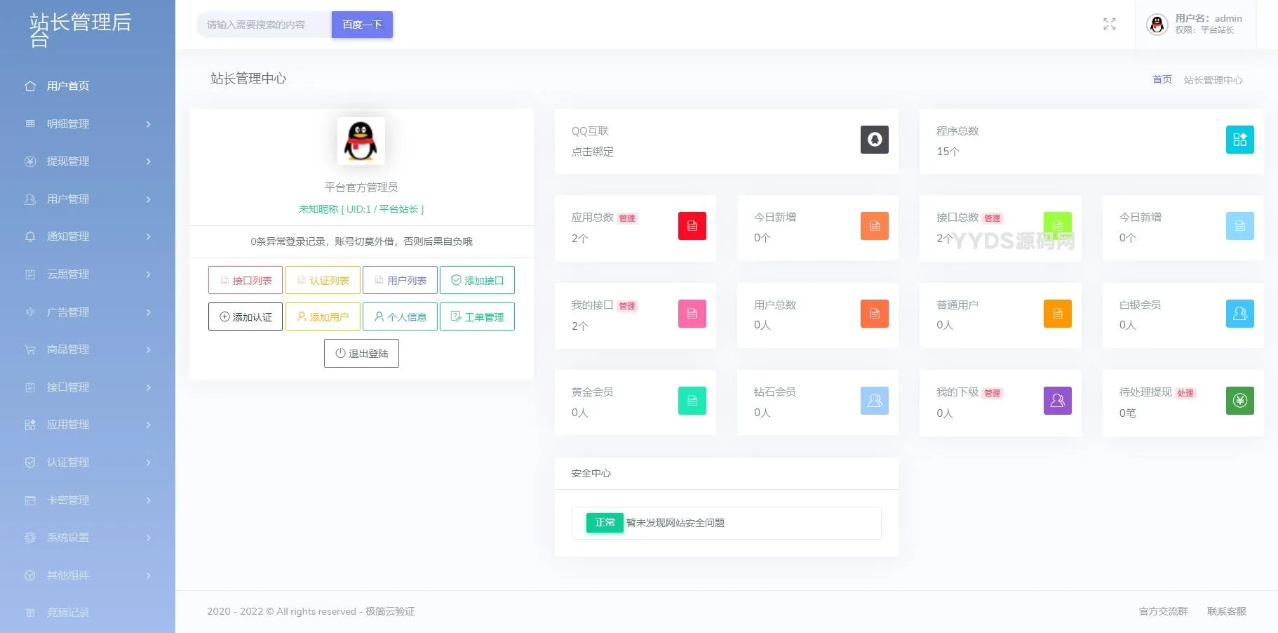Viewport: 1278px width, 633px height.
Task: Click 管理 badge on 应用总数
Action: coord(627,218)
